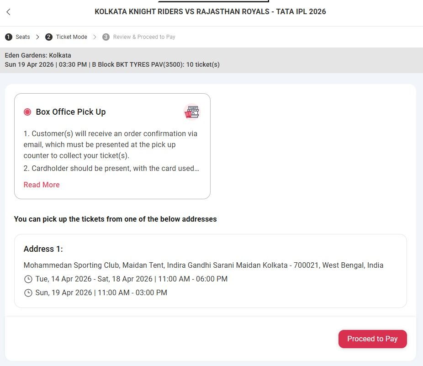Click the numbered circle for step 1 Seats
Viewport: 423px width, 366px height.
(x=8, y=37)
